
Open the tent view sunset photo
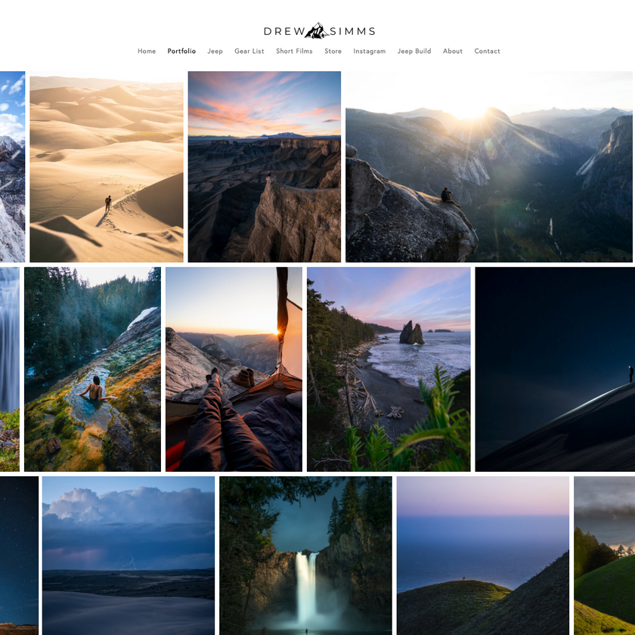[233, 369]
